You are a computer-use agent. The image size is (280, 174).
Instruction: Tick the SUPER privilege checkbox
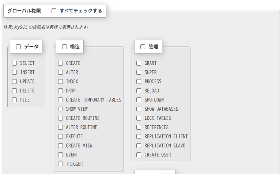pos(139,73)
